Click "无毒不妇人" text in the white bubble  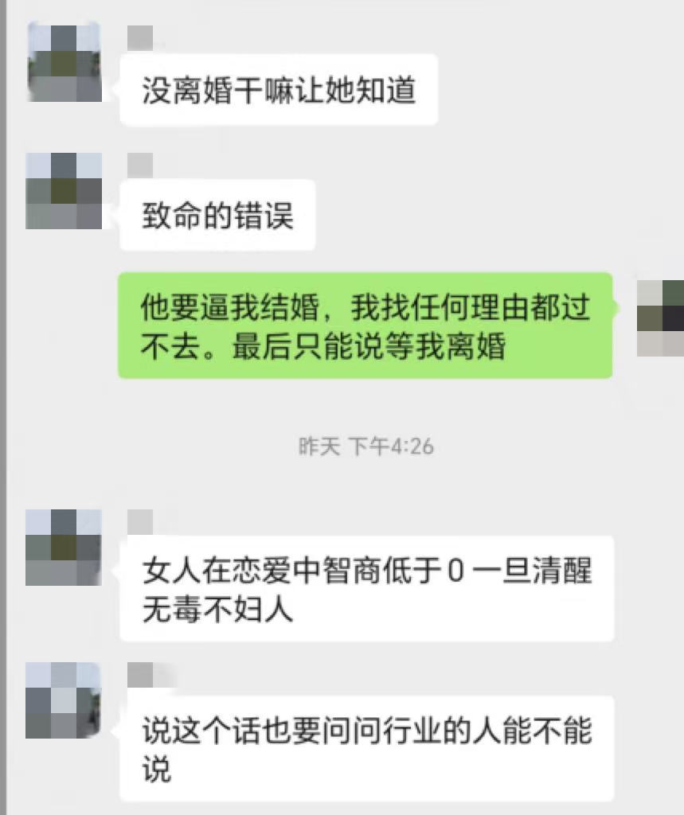pos(217,609)
